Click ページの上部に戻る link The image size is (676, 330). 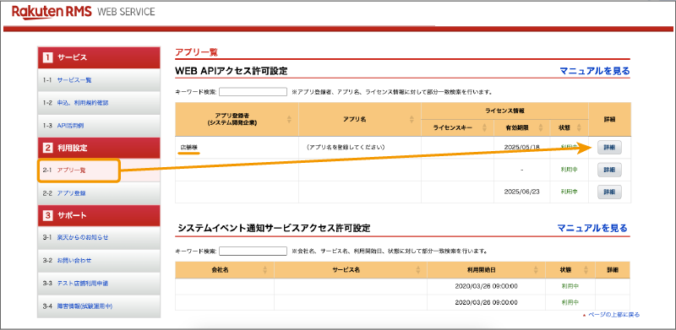(614, 315)
